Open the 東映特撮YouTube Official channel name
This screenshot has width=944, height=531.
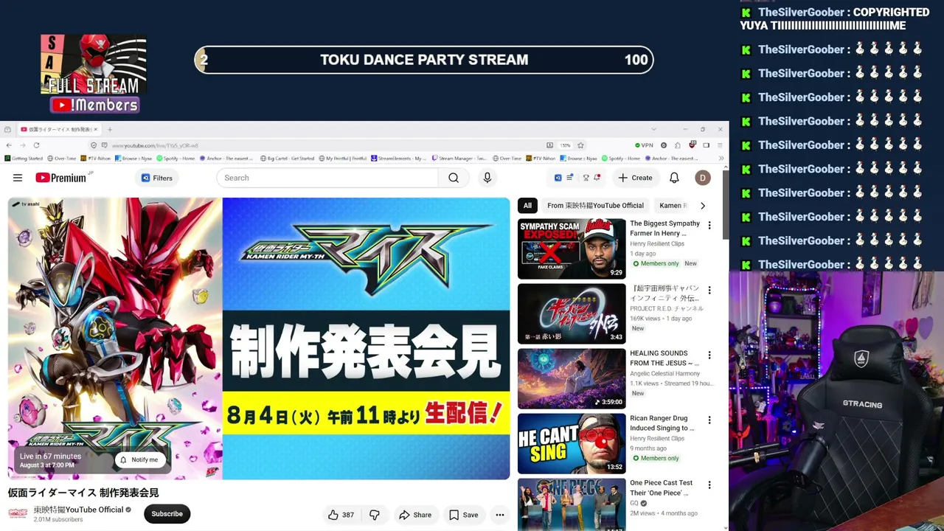tap(78, 510)
